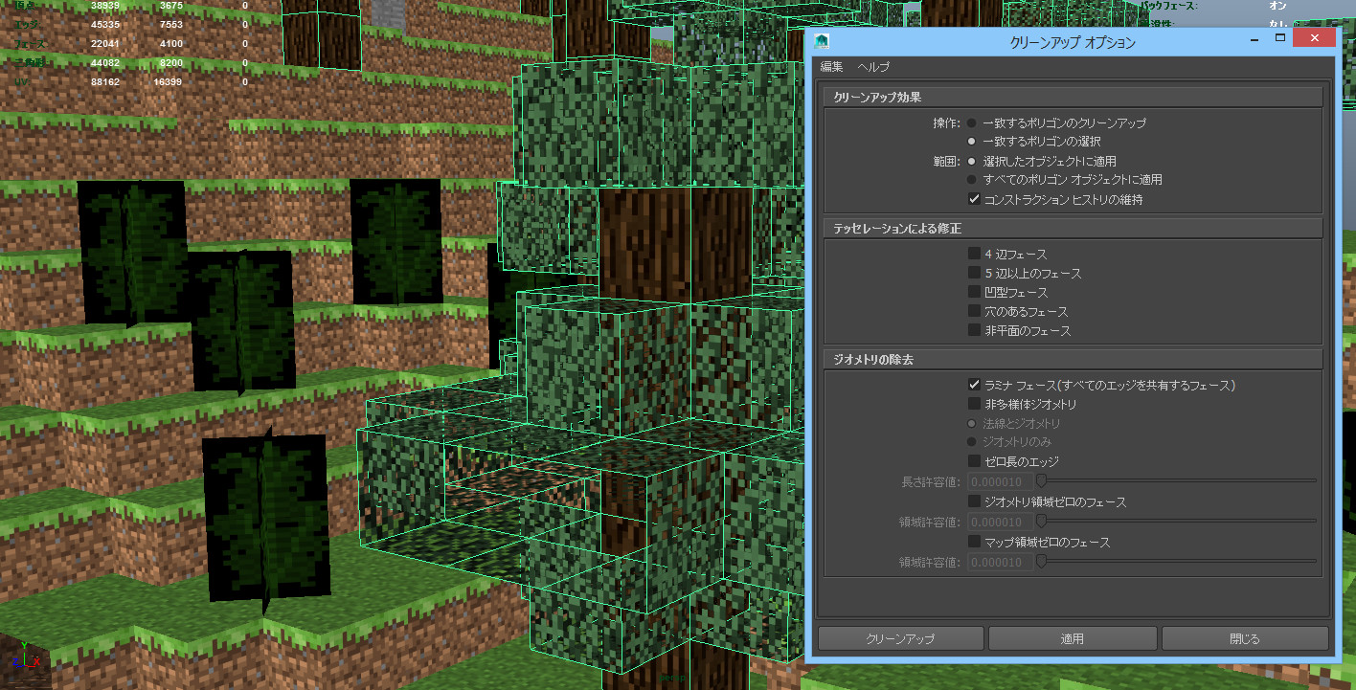Uncheck the ラミナ フェース option

(x=974, y=385)
